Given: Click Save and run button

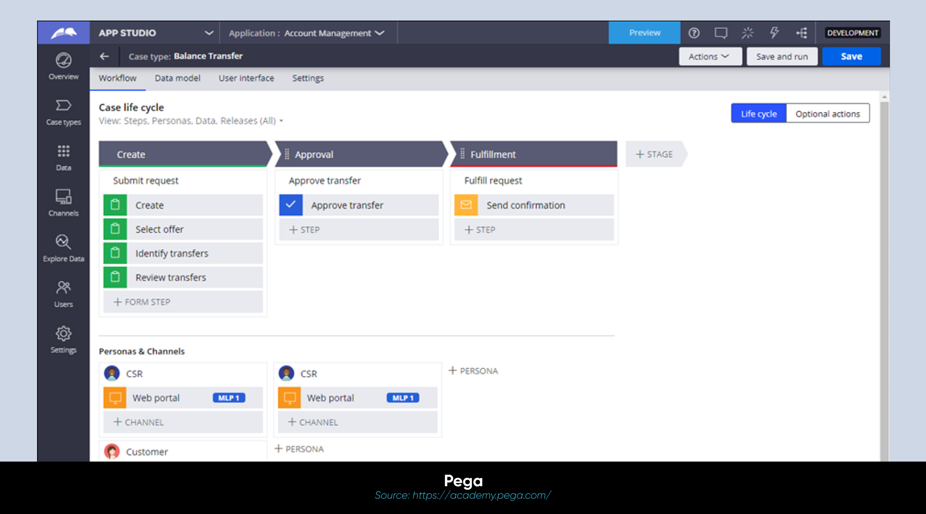Looking at the screenshot, I should click(x=782, y=57).
